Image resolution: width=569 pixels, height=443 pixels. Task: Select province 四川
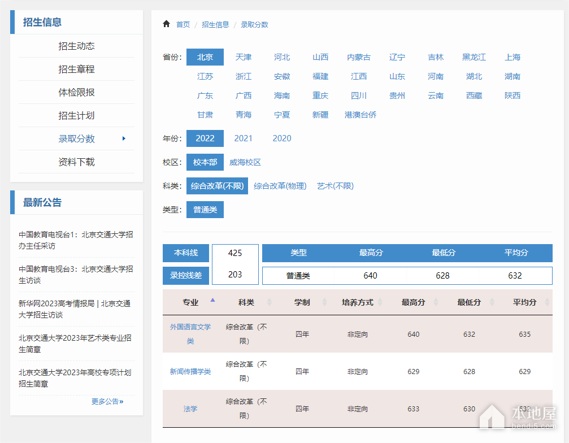click(359, 96)
